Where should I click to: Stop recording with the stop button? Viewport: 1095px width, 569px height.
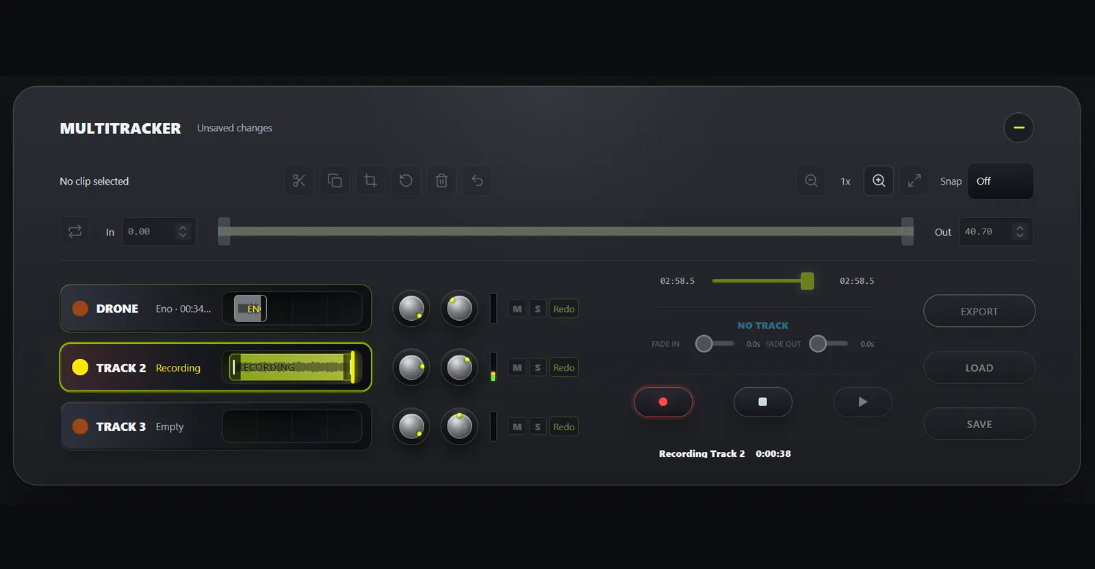click(x=763, y=402)
